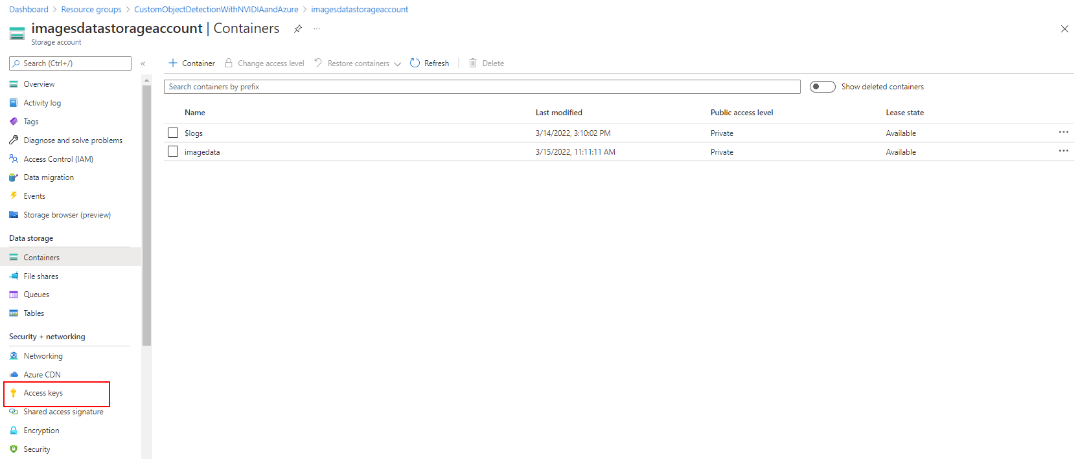Click the Diagnose and solve problems wrench icon
This screenshot has height=459, width=1078.
pyautogui.click(x=14, y=140)
